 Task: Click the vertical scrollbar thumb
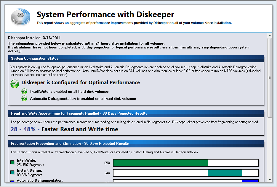point(270,78)
